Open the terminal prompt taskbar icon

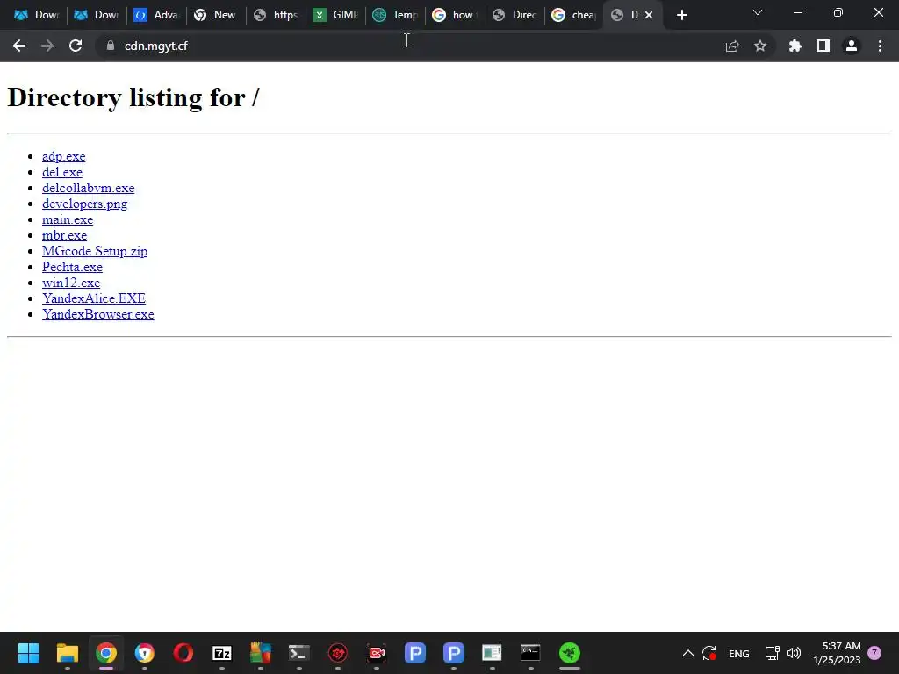click(298, 653)
